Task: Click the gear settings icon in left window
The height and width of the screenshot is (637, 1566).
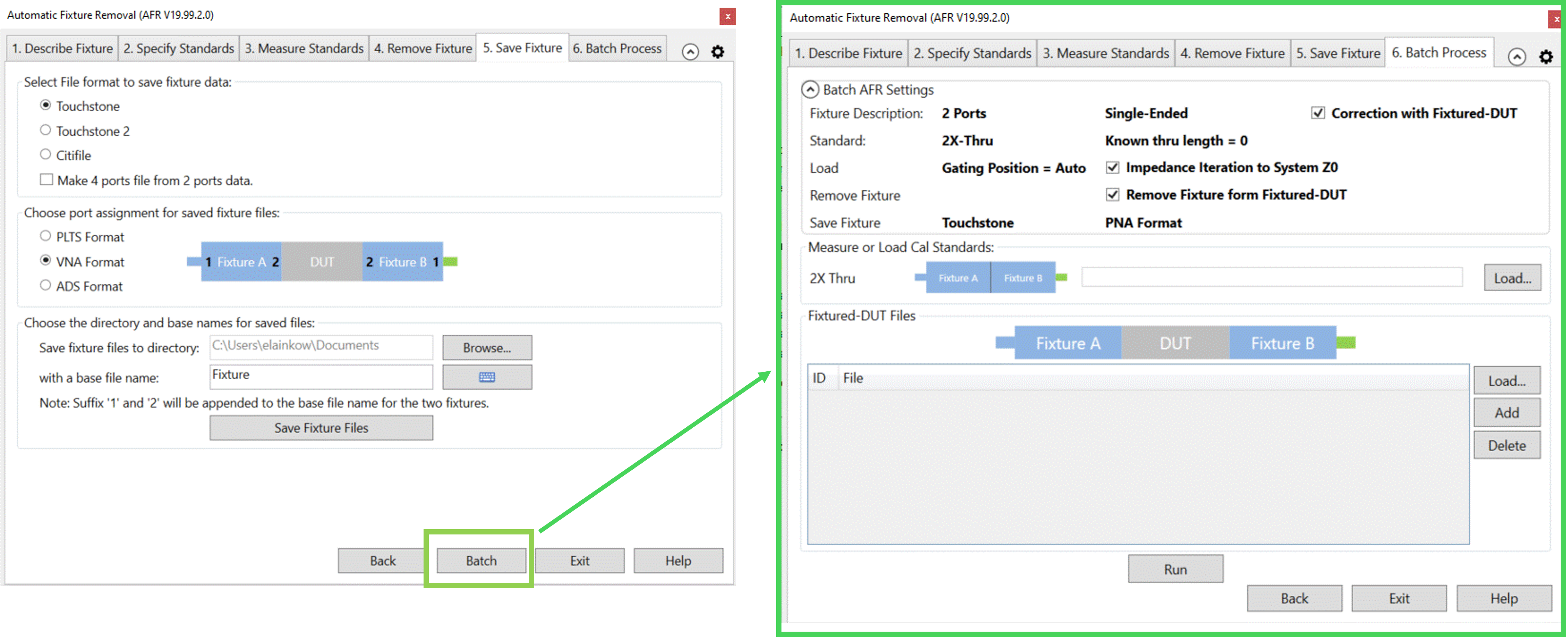Action: point(717,51)
